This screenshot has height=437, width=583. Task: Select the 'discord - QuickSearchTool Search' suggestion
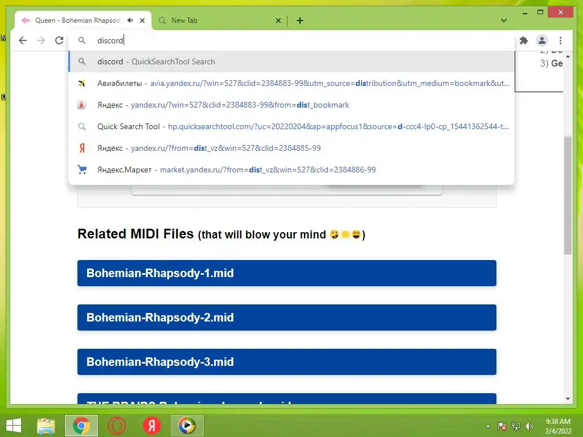pos(292,61)
